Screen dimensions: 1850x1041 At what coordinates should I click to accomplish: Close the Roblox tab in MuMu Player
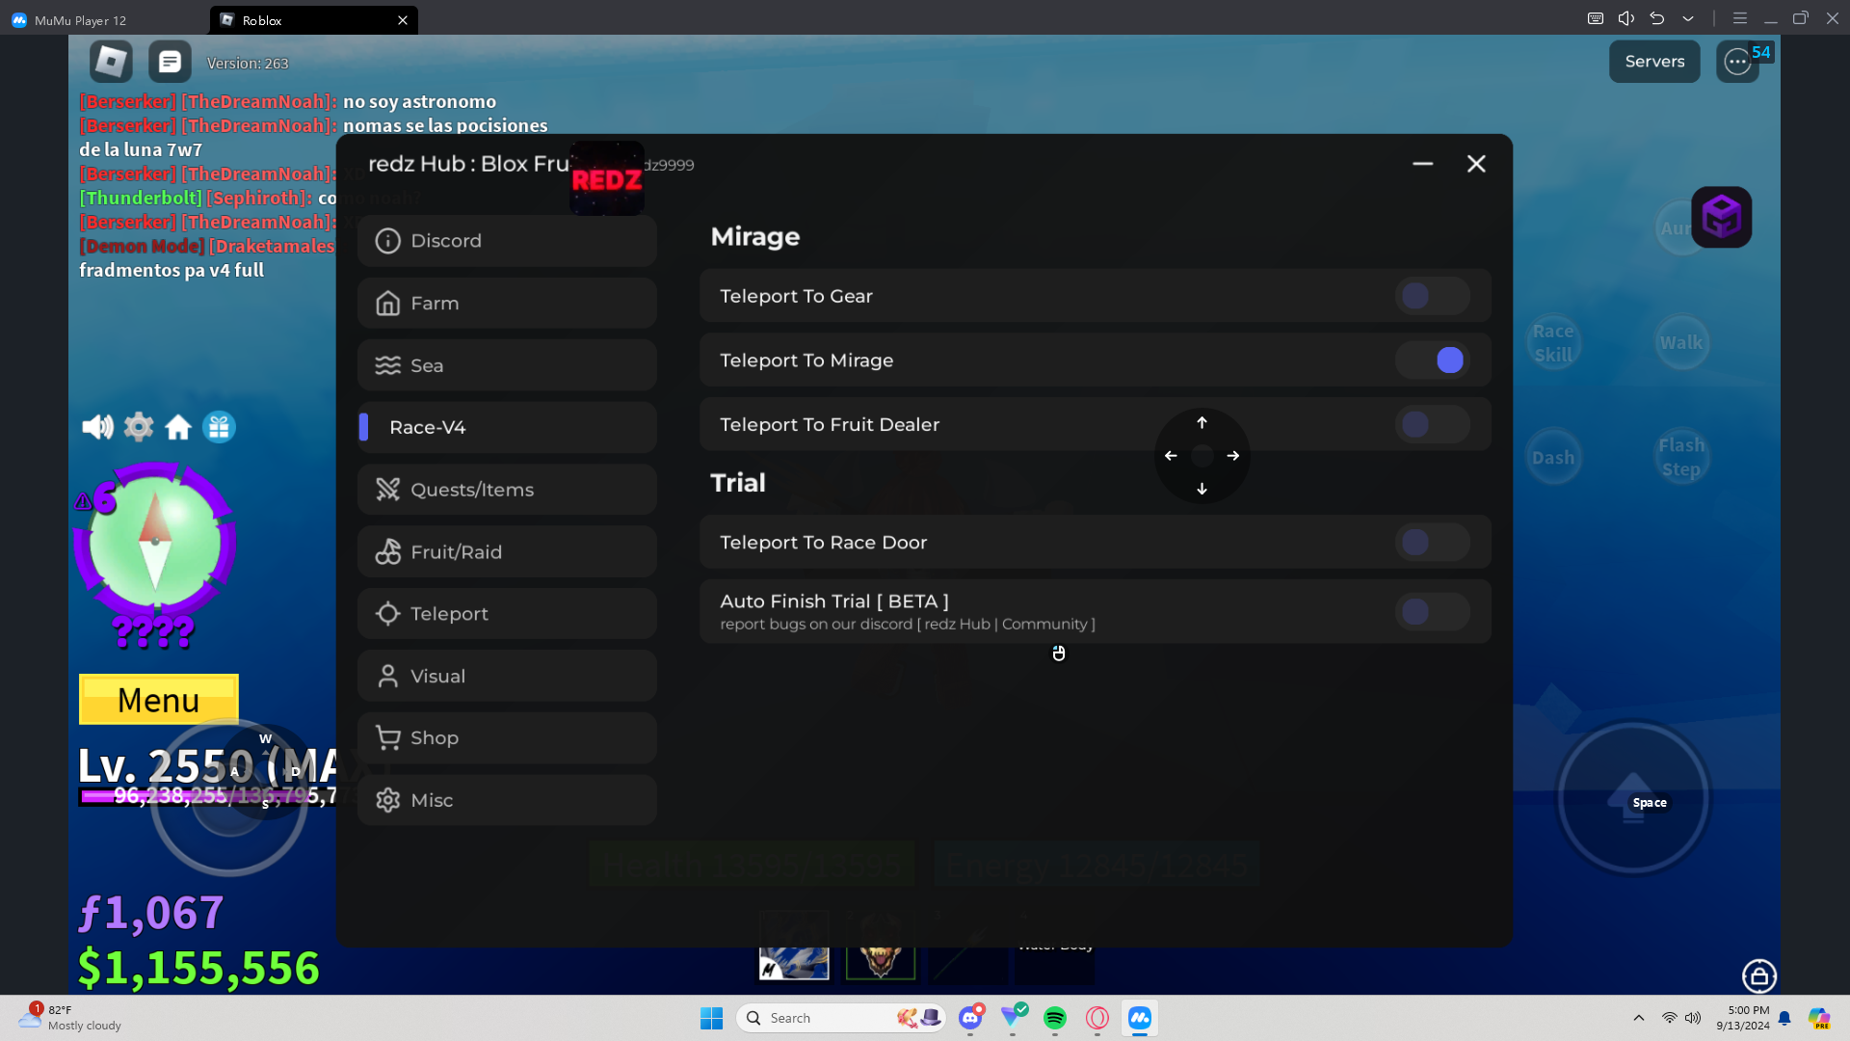tap(403, 20)
